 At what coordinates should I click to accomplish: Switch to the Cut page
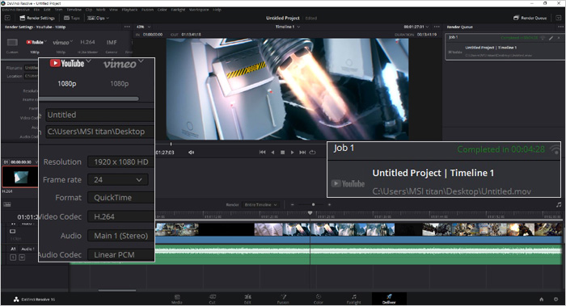click(x=212, y=300)
